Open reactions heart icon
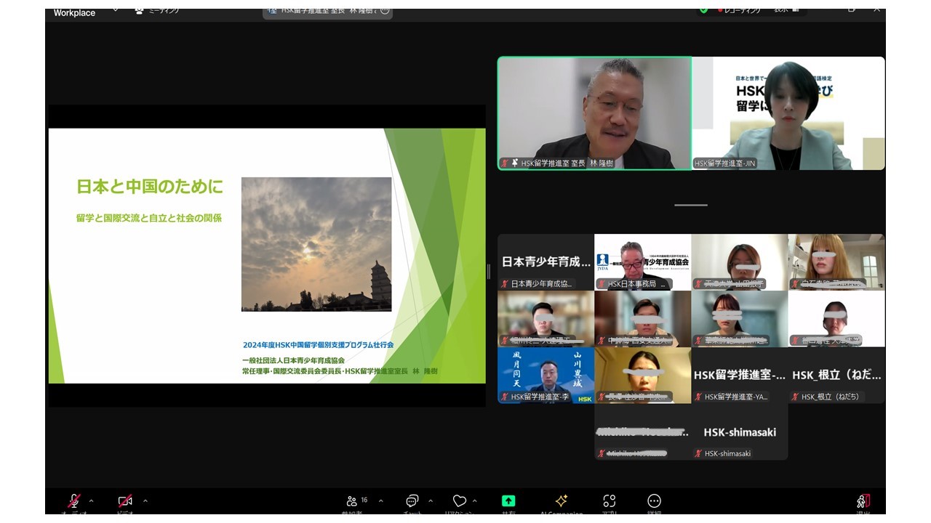This screenshot has width=931, height=523. pyautogui.click(x=460, y=501)
